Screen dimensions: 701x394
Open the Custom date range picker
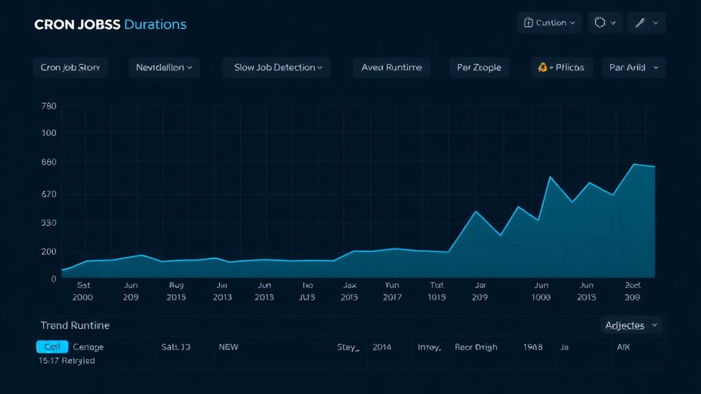click(548, 23)
